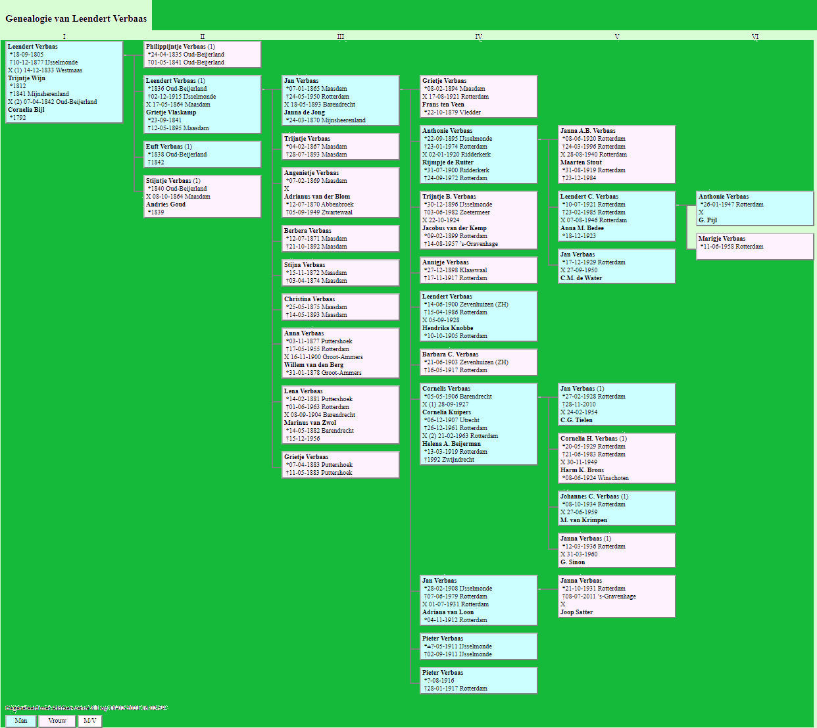
Task: Click the Man legend color box
Action: pos(21,721)
